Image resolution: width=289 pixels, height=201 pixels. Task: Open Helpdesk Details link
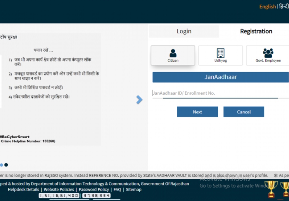coord(23,189)
